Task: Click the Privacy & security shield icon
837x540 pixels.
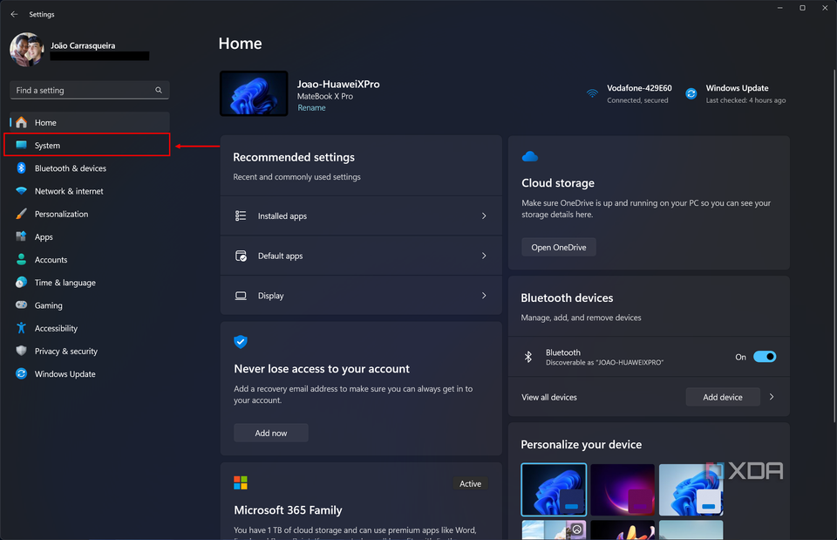Action: coord(21,351)
